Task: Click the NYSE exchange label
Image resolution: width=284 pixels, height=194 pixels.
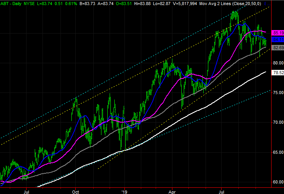Action: tap(29, 4)
